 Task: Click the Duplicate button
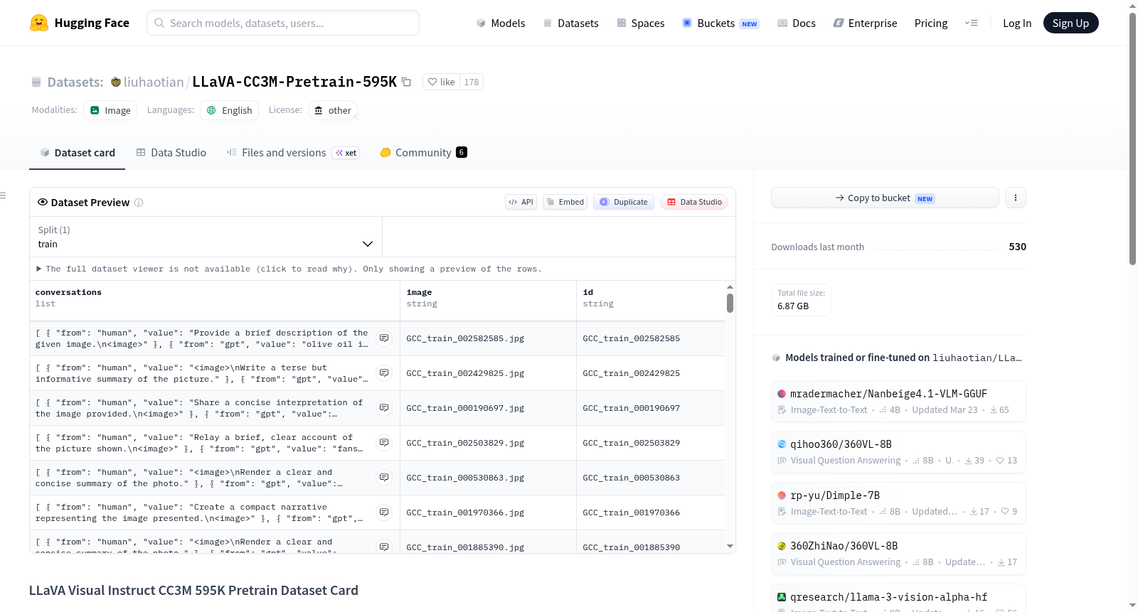click(x=624, y=202)
